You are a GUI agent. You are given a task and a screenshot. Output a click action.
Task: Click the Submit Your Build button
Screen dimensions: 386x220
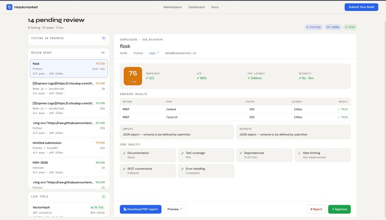pyautogui.click(x=361, y=7)
